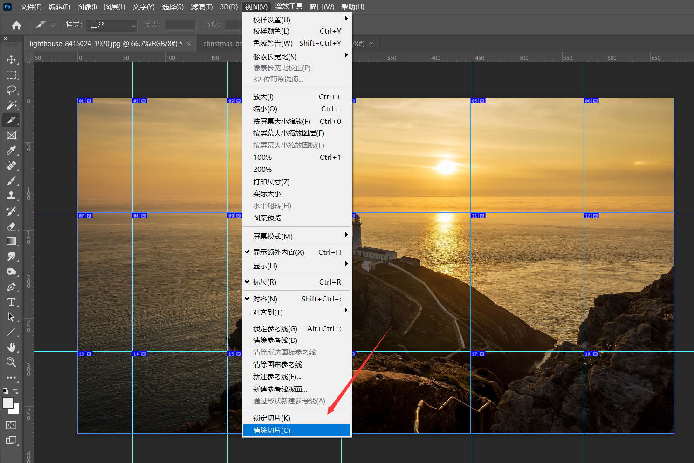The image size is (694, 463).
Task: Close the lighthouse document tab
Action: 189,44
